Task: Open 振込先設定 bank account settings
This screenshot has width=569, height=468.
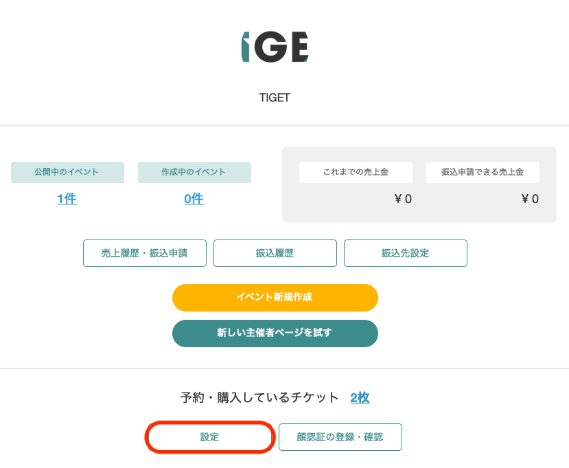Action: pos(405,253)
